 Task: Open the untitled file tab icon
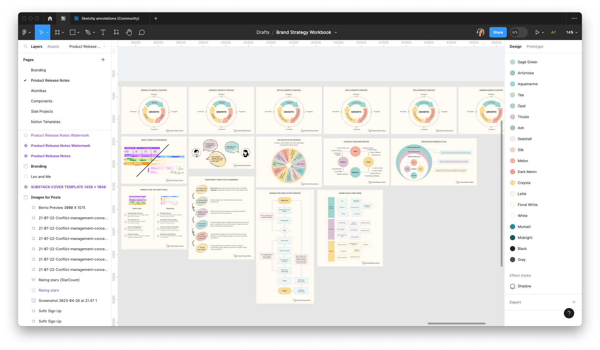pyautogui.click(x=63, y=18)
